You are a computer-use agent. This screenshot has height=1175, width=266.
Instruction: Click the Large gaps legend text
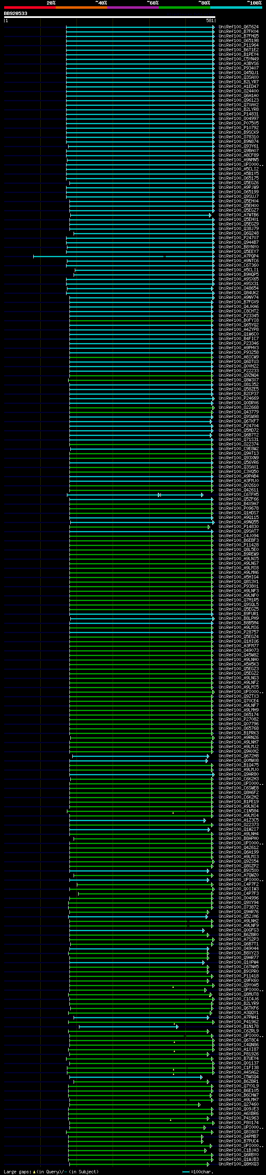[x=18, y=1172]
